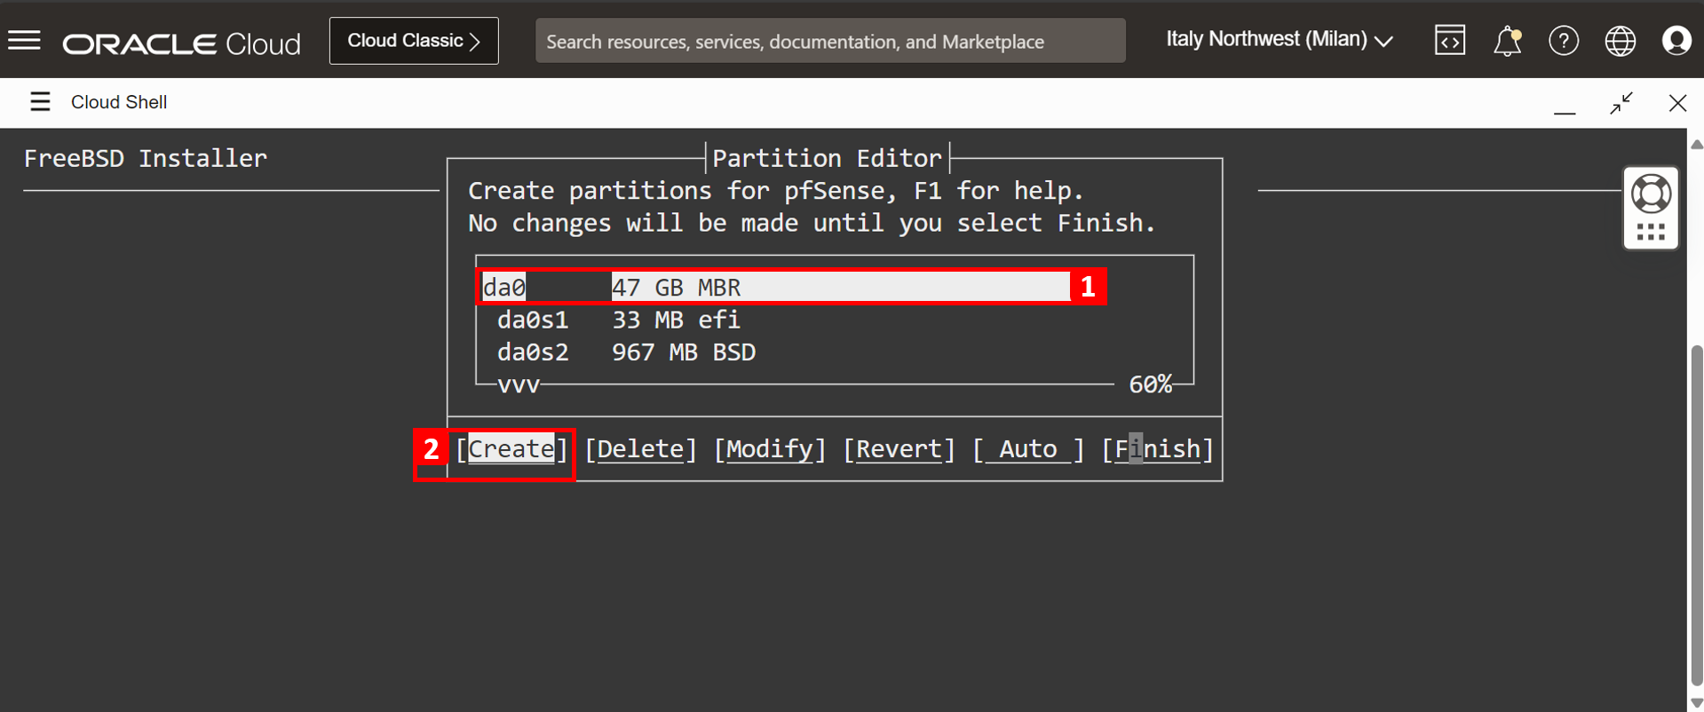Click the grid dots handle below lifebuoy
The height and width of the screenshot is (712, 1704).
[1651, 233]
